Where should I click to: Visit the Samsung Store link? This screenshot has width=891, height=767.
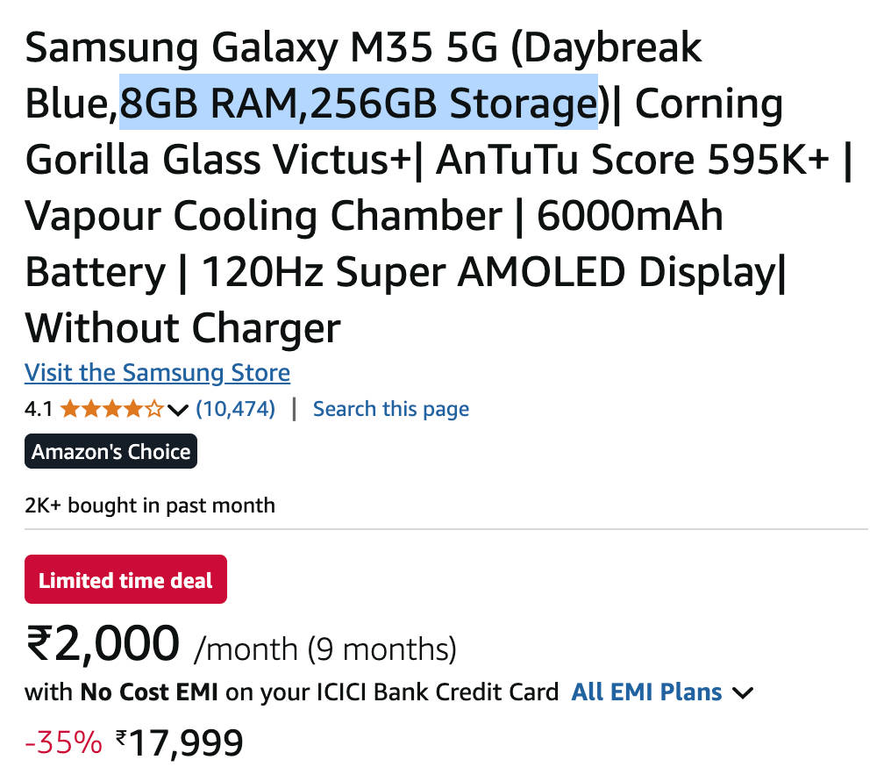pos(158,373)
